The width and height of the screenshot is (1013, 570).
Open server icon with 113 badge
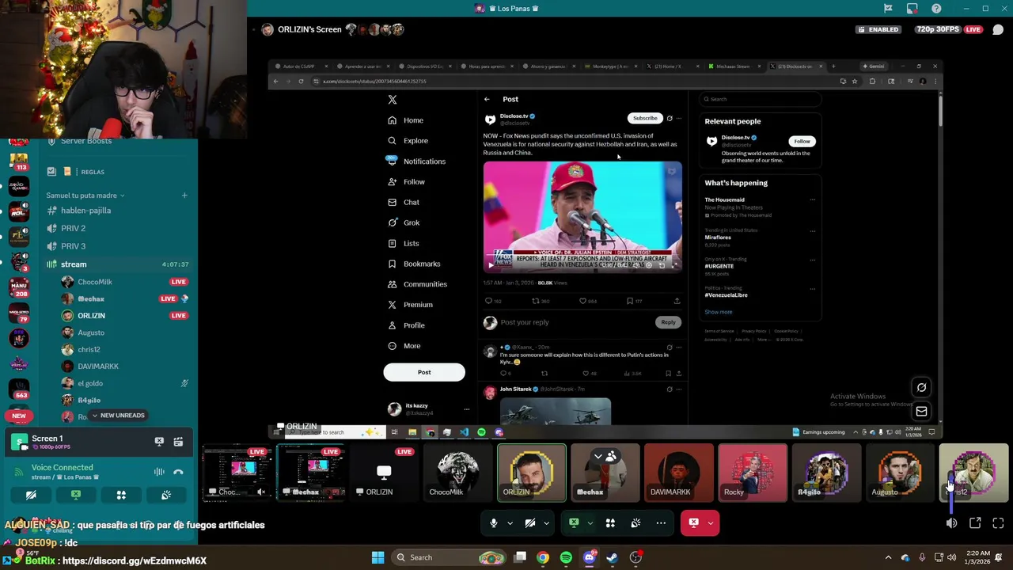tap(18, 162)
